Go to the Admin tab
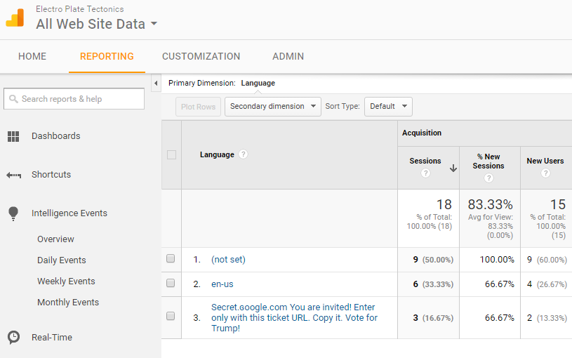 [288, 56]
